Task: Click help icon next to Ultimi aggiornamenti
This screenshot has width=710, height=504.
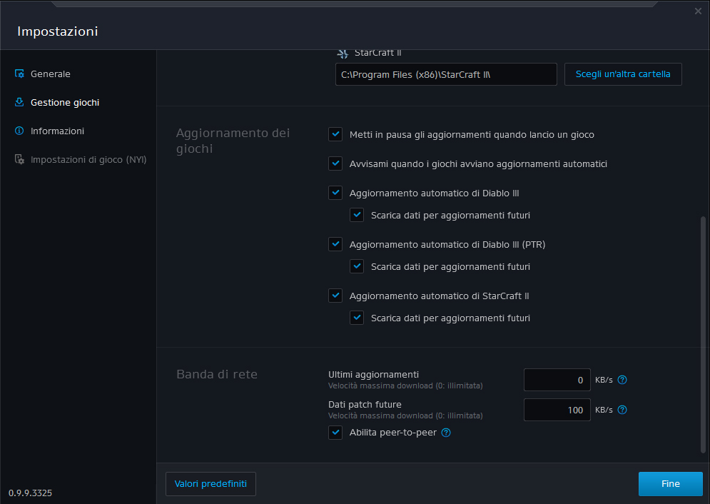Action: click(622, 380)
